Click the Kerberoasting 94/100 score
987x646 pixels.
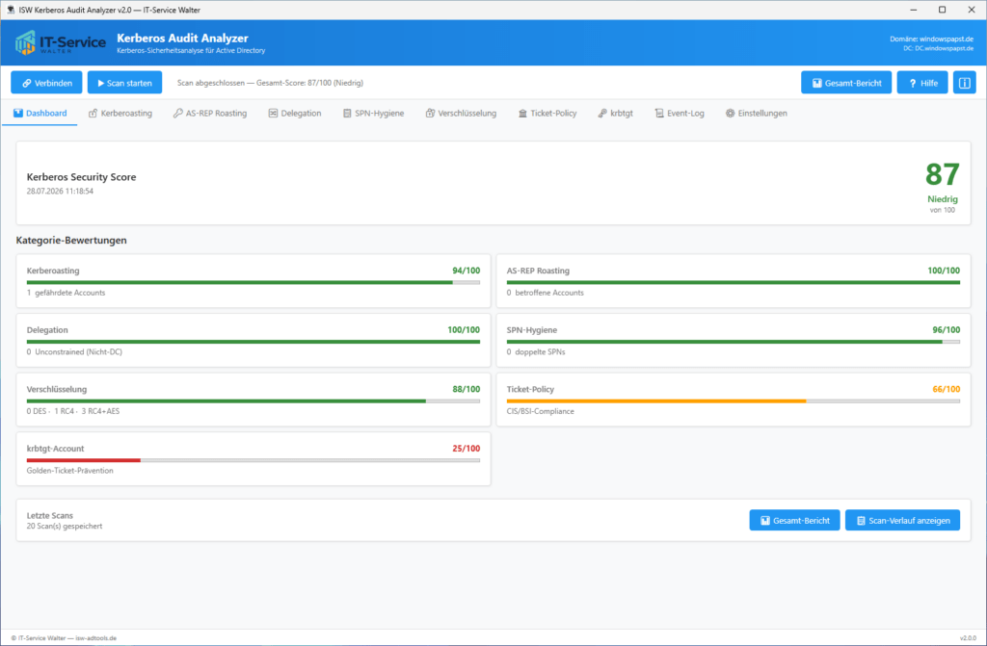pyautogui.click(x=466, y=271)
